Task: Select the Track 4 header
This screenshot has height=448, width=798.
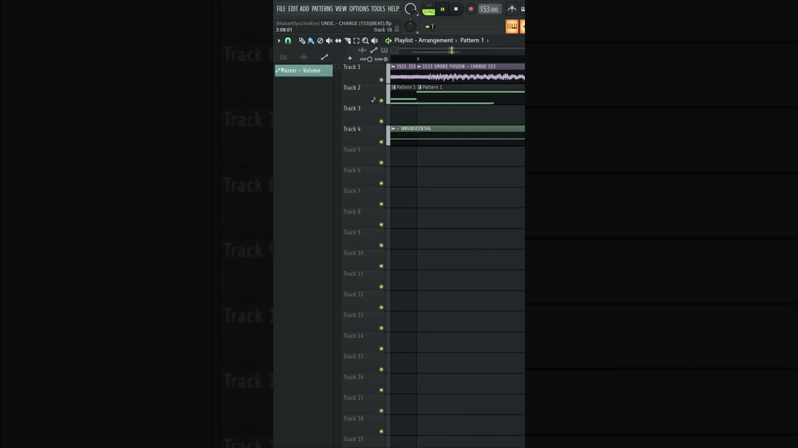Action: 363,135
